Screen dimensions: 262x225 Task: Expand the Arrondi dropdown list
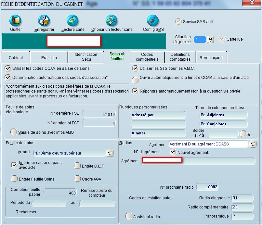110,153
